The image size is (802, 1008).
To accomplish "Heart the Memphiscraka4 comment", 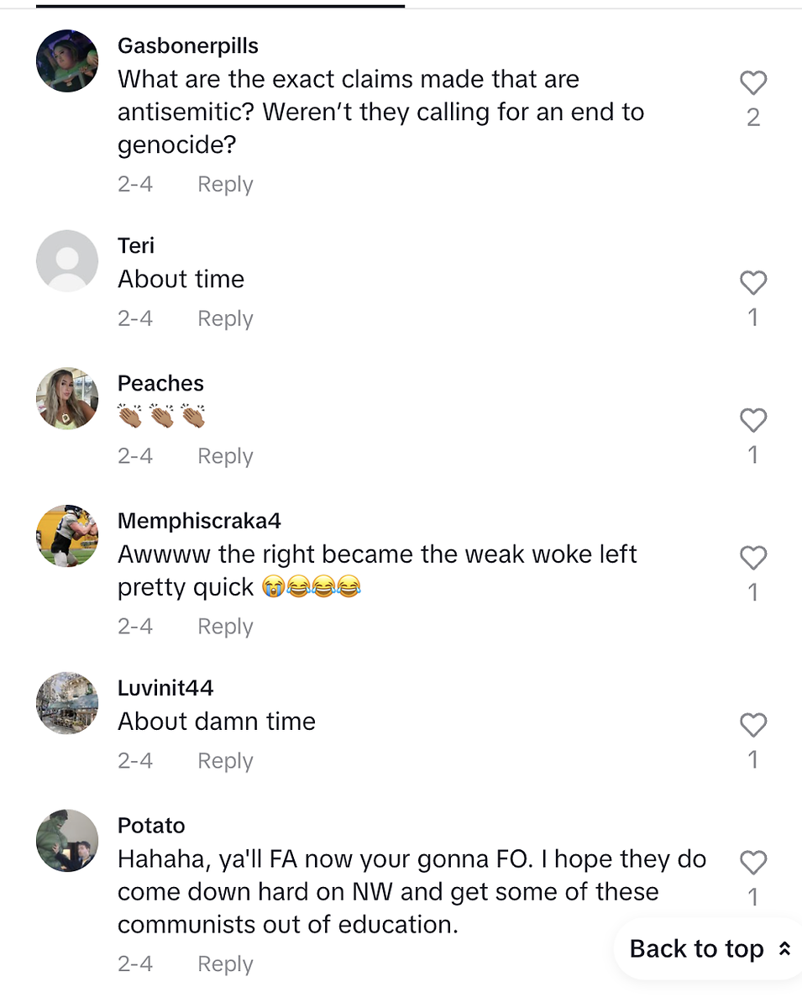I will pyautogui.click(x=753, y=558).
